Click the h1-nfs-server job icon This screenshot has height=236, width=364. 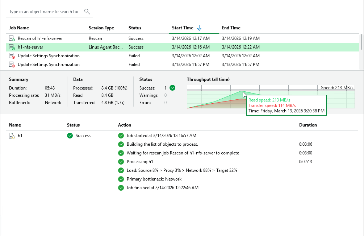pyautogui.click(x=12, y=47)
